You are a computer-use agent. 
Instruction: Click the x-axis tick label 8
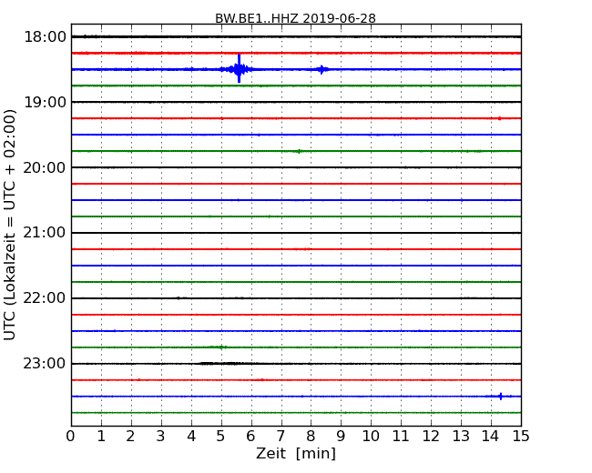311,437
